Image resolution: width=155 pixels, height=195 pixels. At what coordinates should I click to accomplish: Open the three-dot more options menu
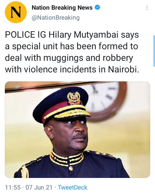tap(147, 8)
